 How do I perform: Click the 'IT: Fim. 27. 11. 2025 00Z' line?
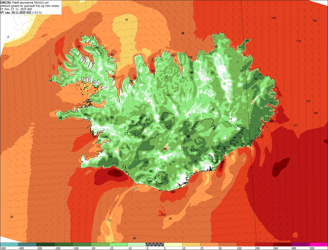[16, 9]
